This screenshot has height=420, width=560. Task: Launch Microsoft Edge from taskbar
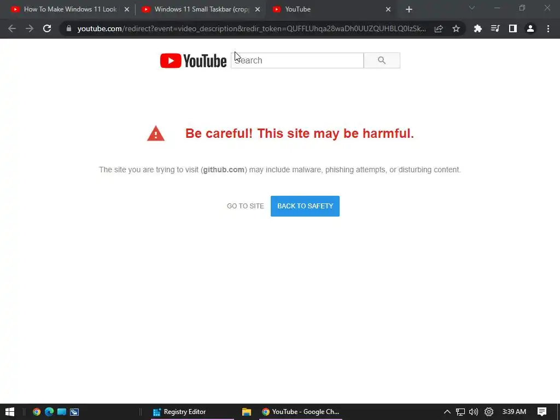(49, 412)
